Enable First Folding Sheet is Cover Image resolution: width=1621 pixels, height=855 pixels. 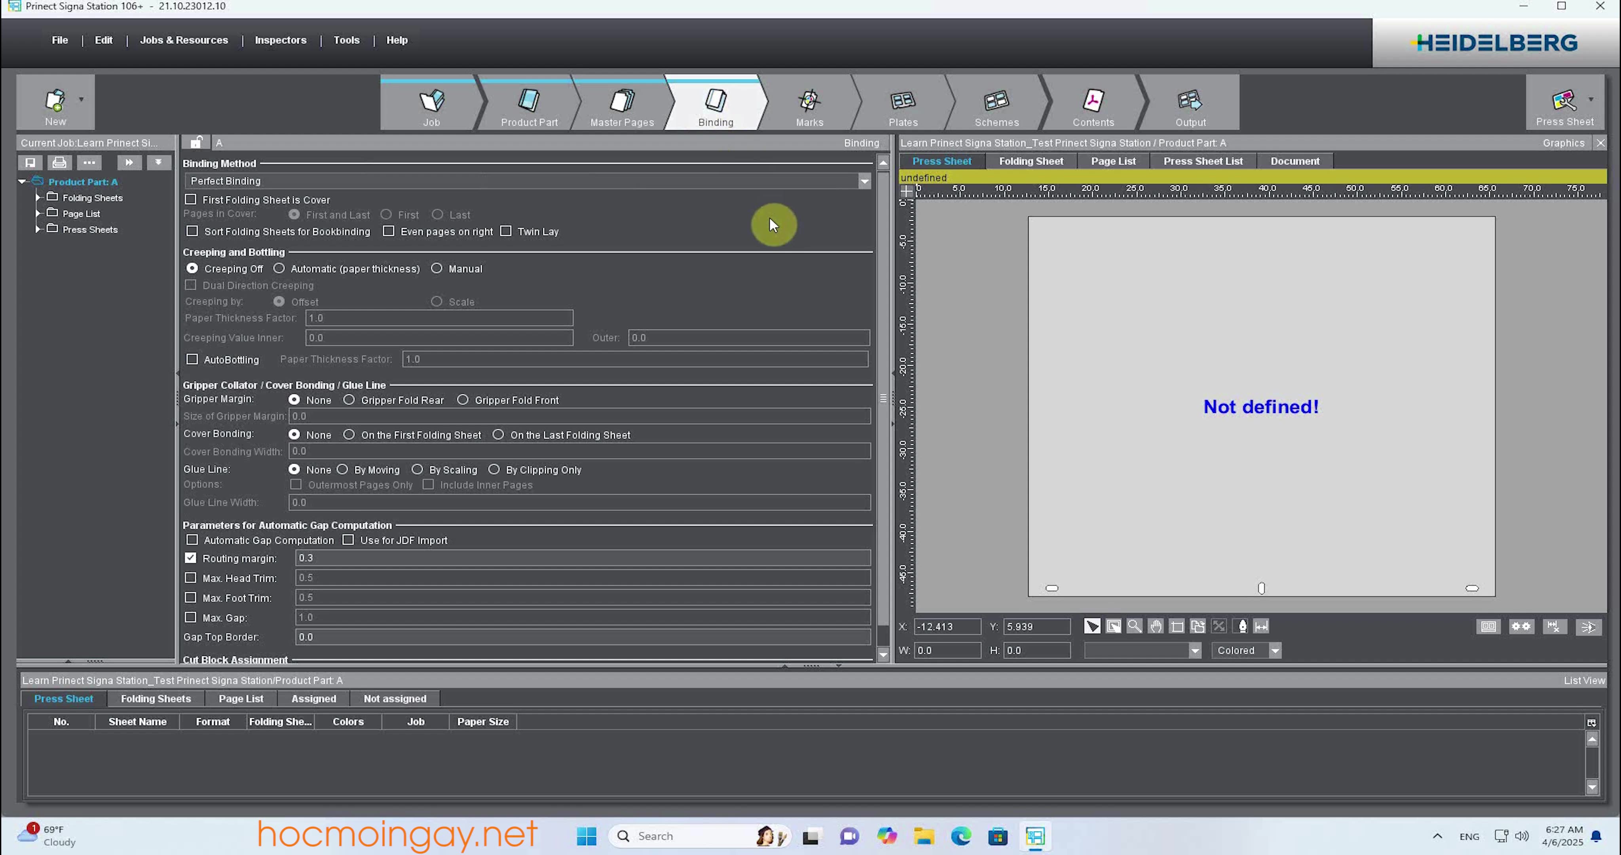[x=191, y=199]
